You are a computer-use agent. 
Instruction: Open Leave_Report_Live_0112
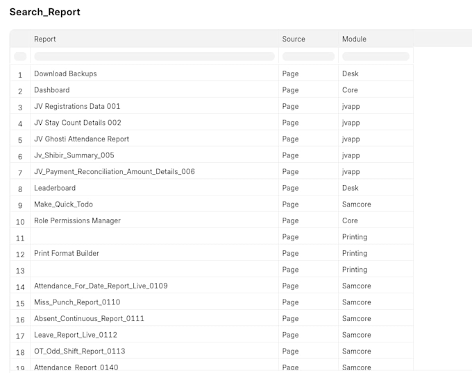(x=76, y=335)
